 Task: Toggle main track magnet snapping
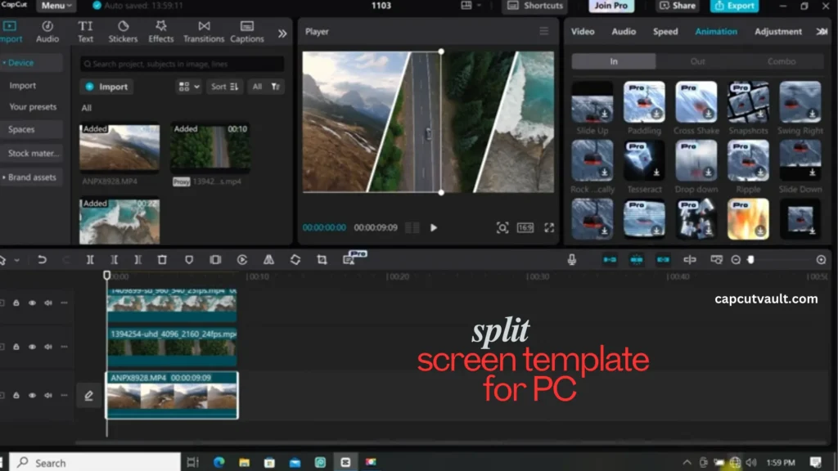pyautogui.click(x=610, y=259)
